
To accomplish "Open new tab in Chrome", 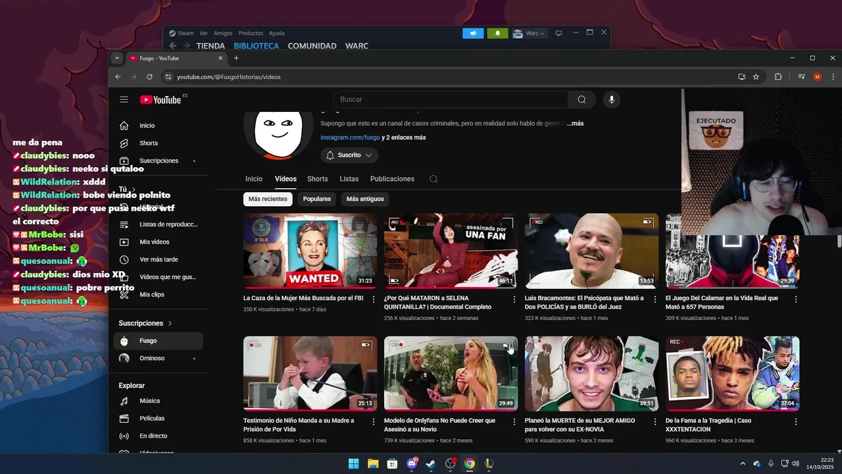I will (x=236, y=58).
